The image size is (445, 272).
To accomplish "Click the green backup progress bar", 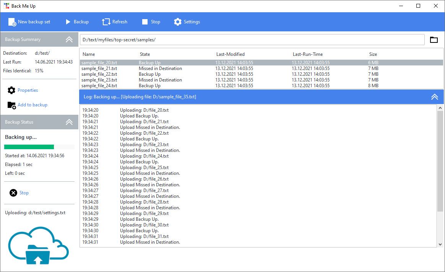I will (29, 147).
